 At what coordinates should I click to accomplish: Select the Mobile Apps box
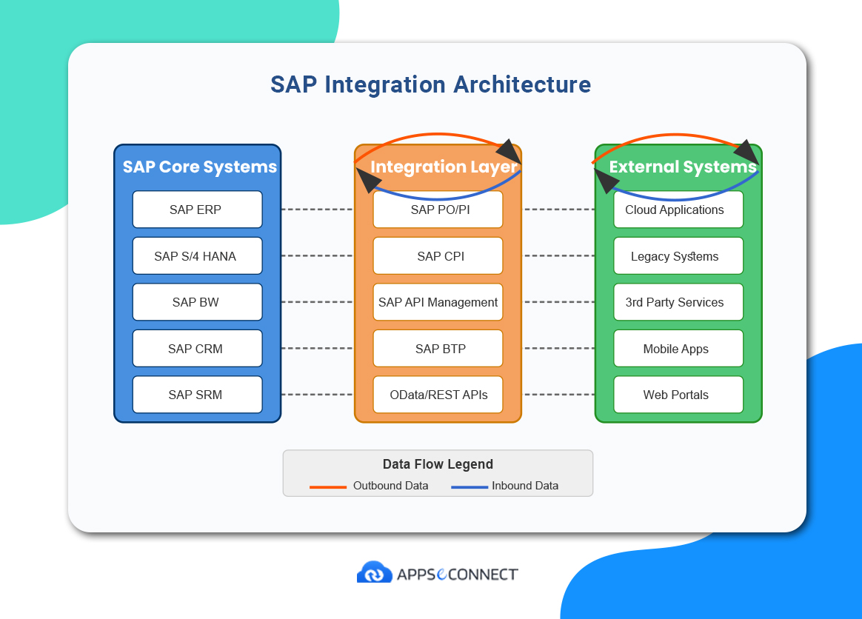pos(678,349)
